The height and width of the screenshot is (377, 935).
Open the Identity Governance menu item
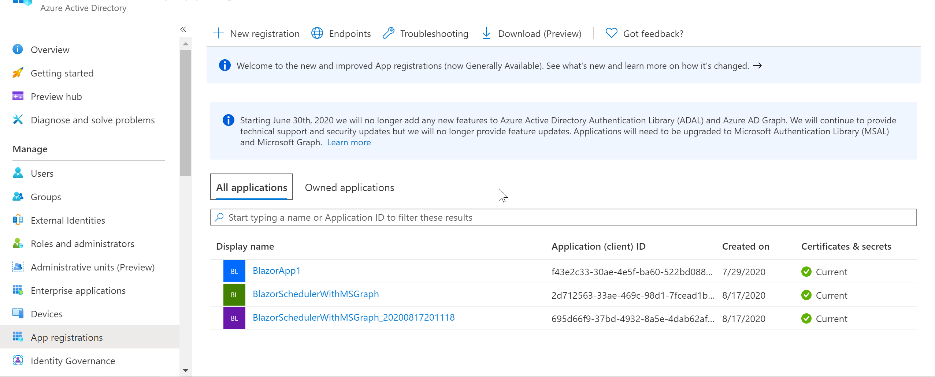click(73, 361)
